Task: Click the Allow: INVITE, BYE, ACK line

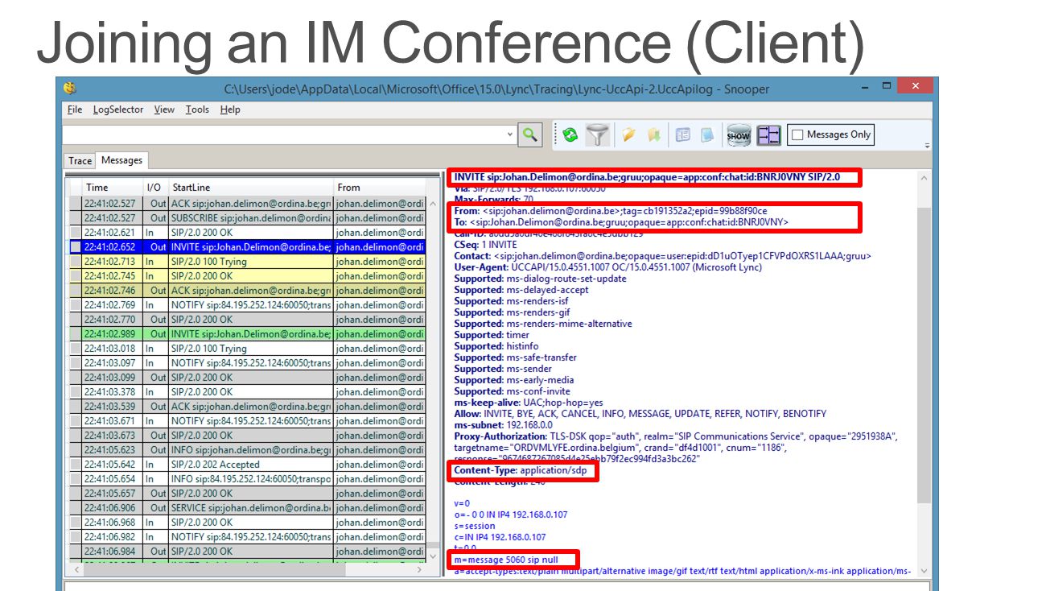Action: pyautogui.click(x=640, y=414)
